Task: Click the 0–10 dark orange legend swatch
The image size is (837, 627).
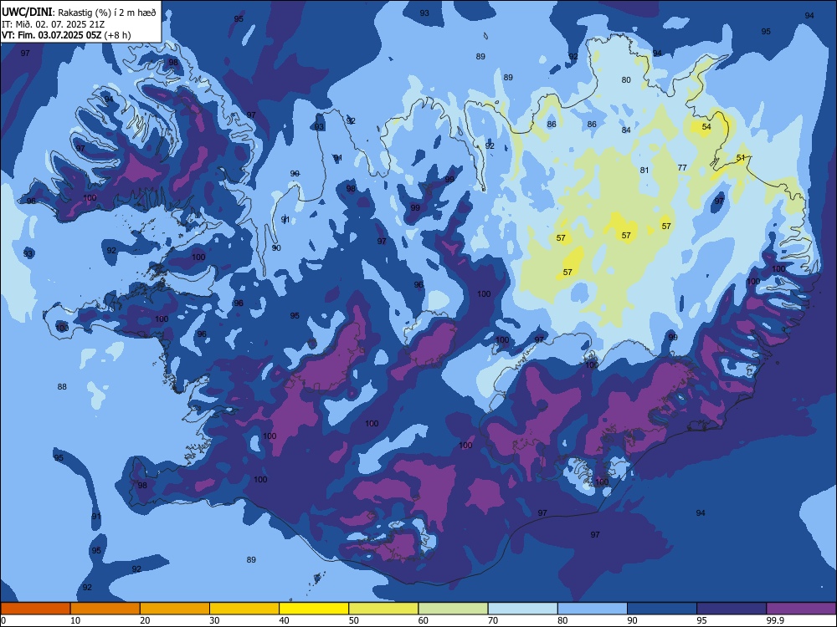Action: pyautogui.click(x=35, y=609)
